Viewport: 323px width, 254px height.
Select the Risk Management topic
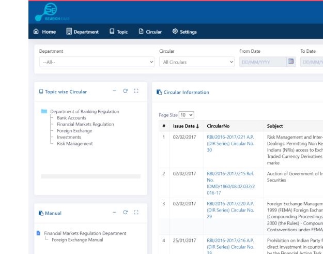click(75, 144)
